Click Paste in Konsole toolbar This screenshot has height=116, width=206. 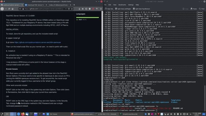[194, 9]
